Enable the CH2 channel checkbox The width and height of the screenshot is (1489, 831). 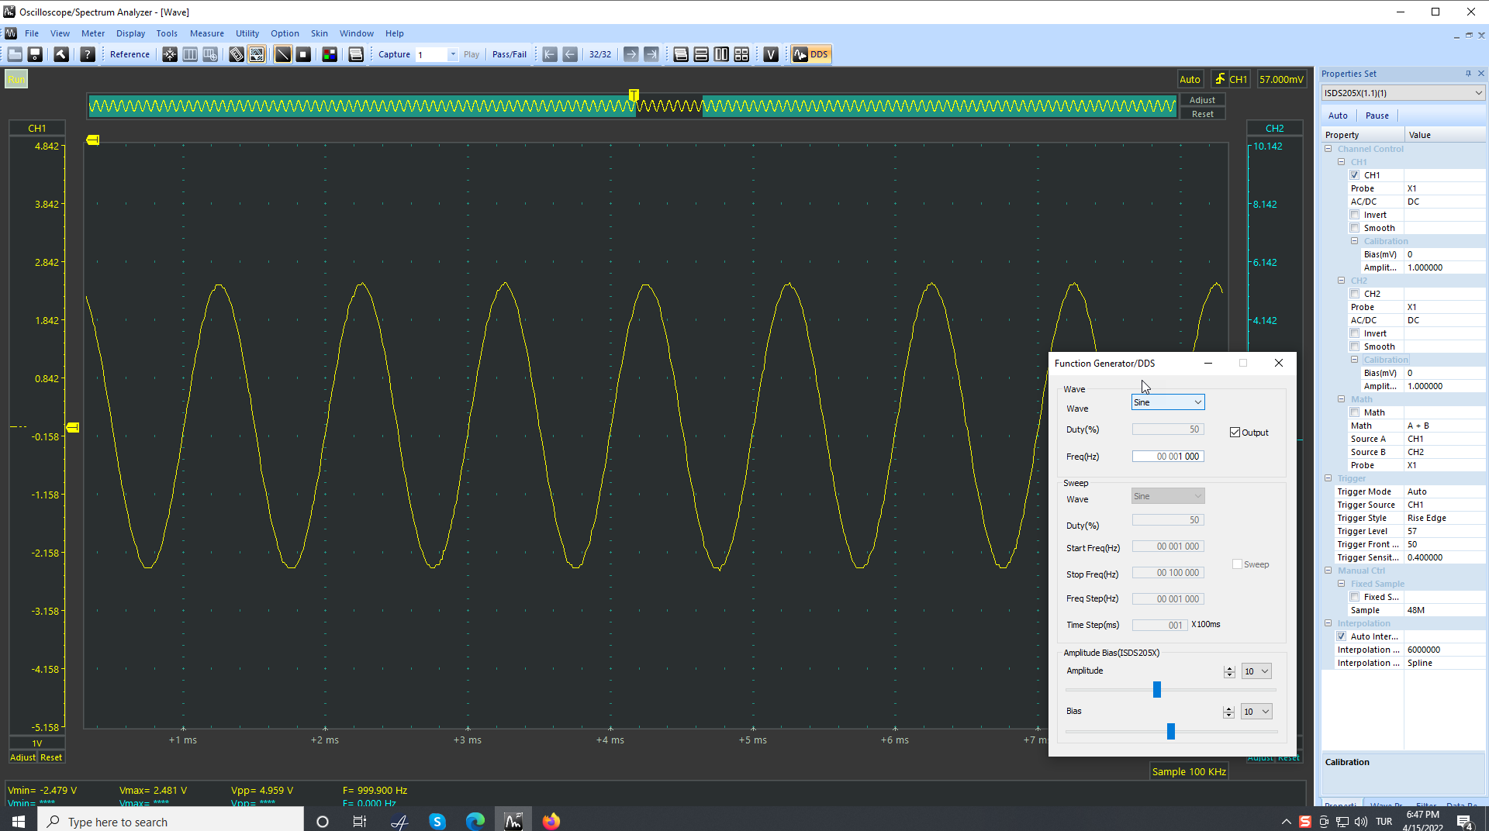1355,294
